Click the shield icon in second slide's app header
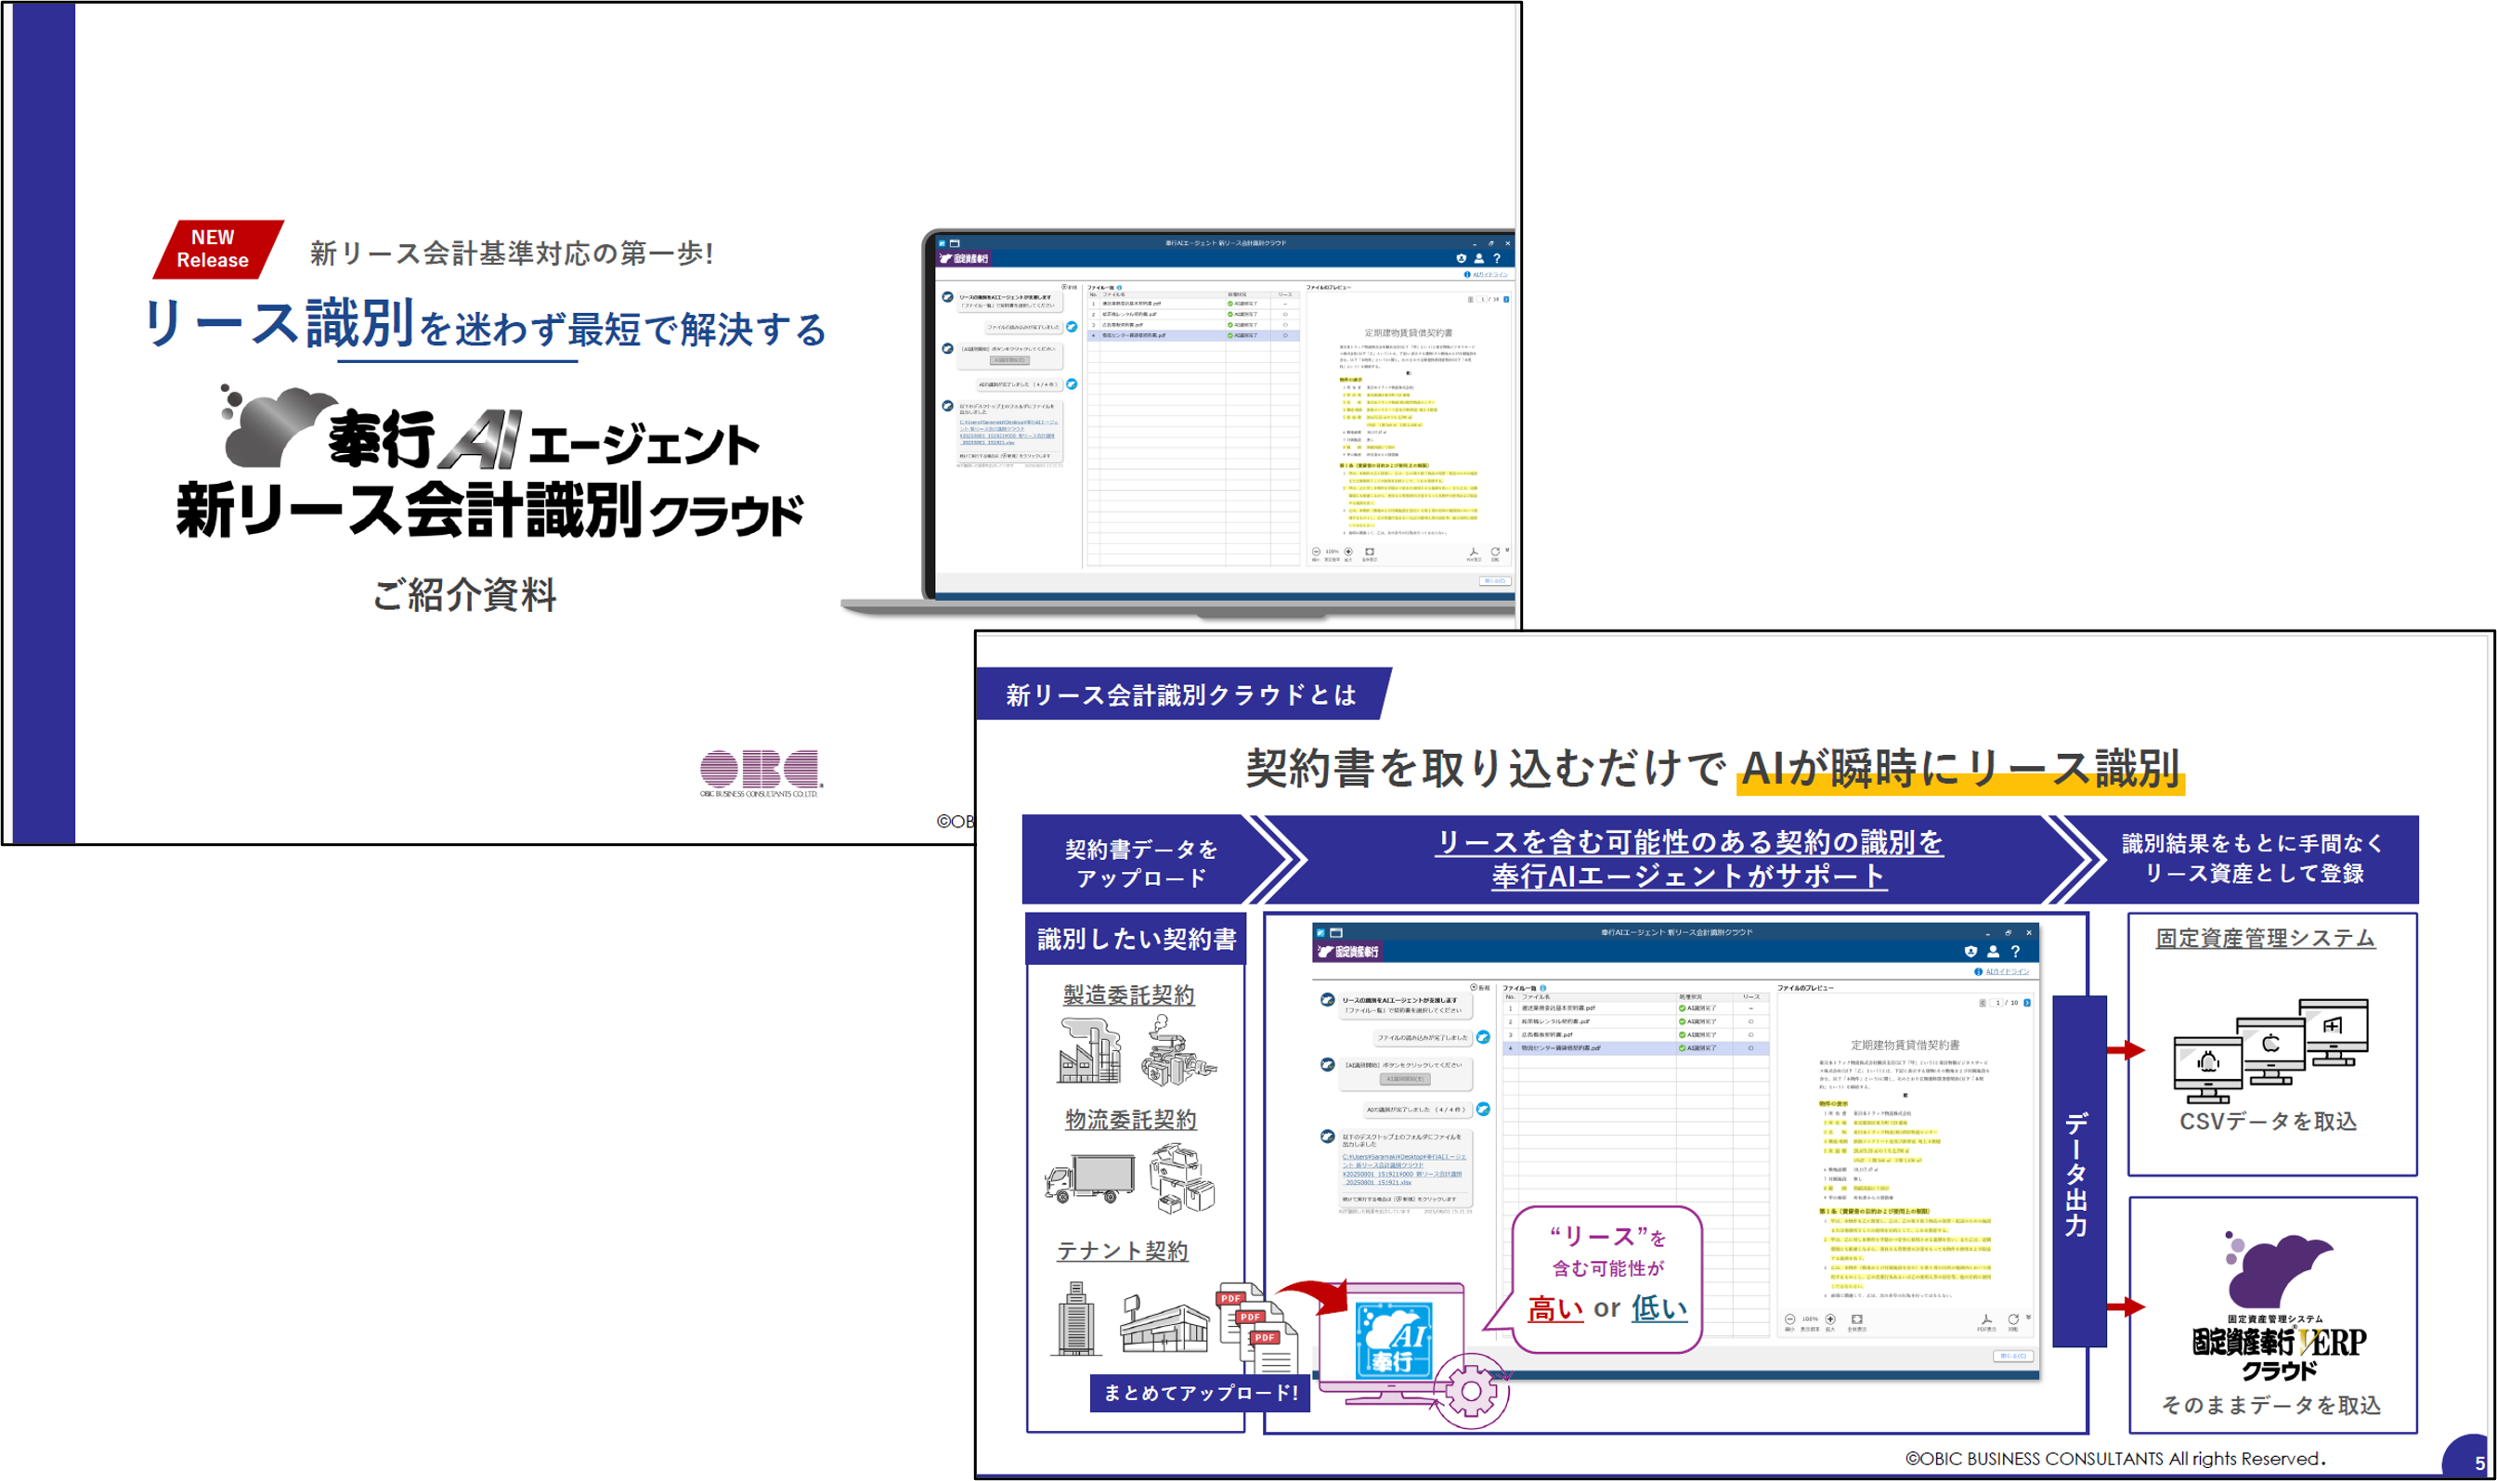This screenshot has width=2497, height=1481. coord(1970,951)
